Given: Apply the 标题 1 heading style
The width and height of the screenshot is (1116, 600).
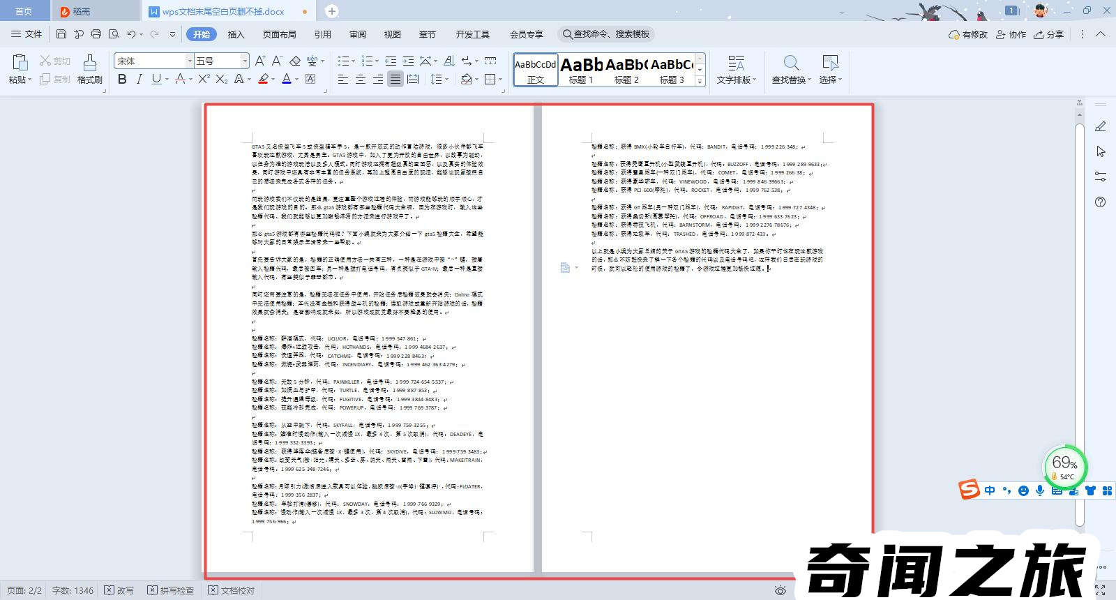Looking at the screenshot, I should pos(581,70).
